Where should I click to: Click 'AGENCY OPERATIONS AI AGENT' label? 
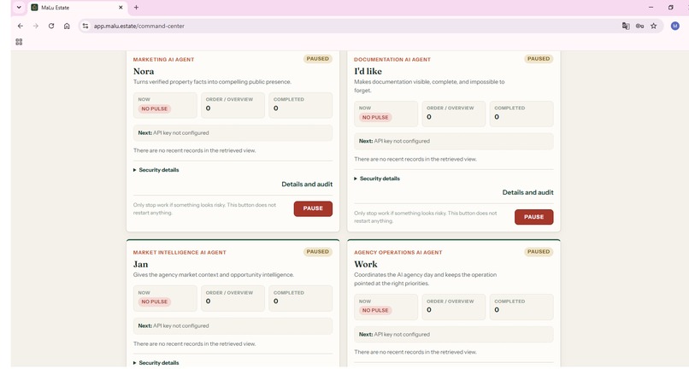pyautogui.click(x=398, y=253)
